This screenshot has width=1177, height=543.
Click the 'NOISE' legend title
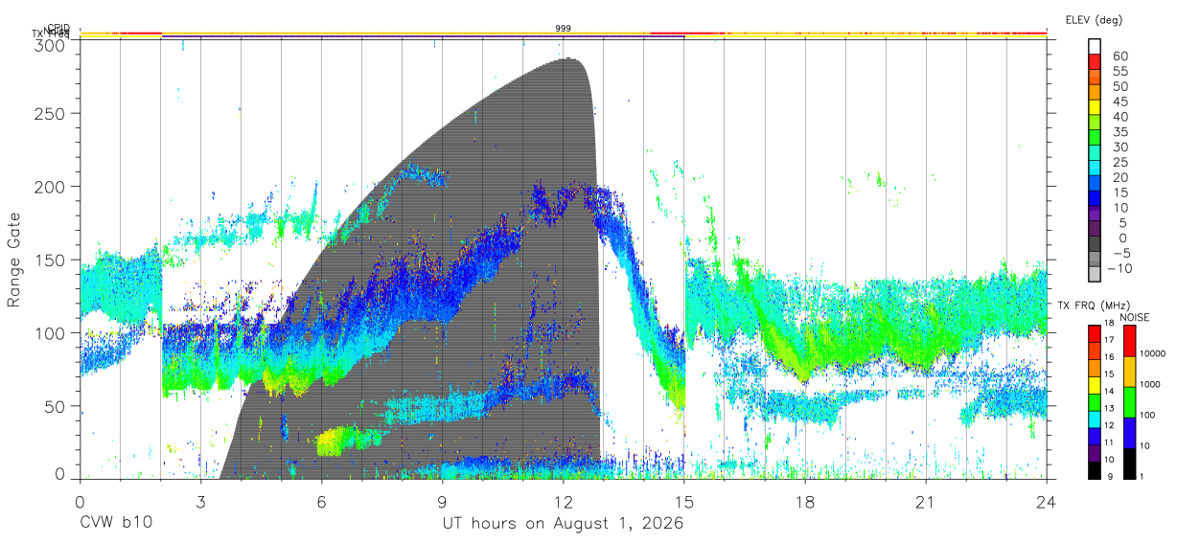click(1135, 317)
